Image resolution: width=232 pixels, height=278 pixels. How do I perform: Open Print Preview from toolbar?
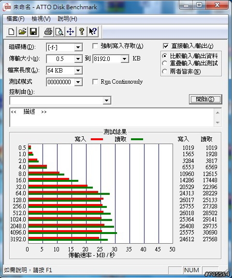59,32
